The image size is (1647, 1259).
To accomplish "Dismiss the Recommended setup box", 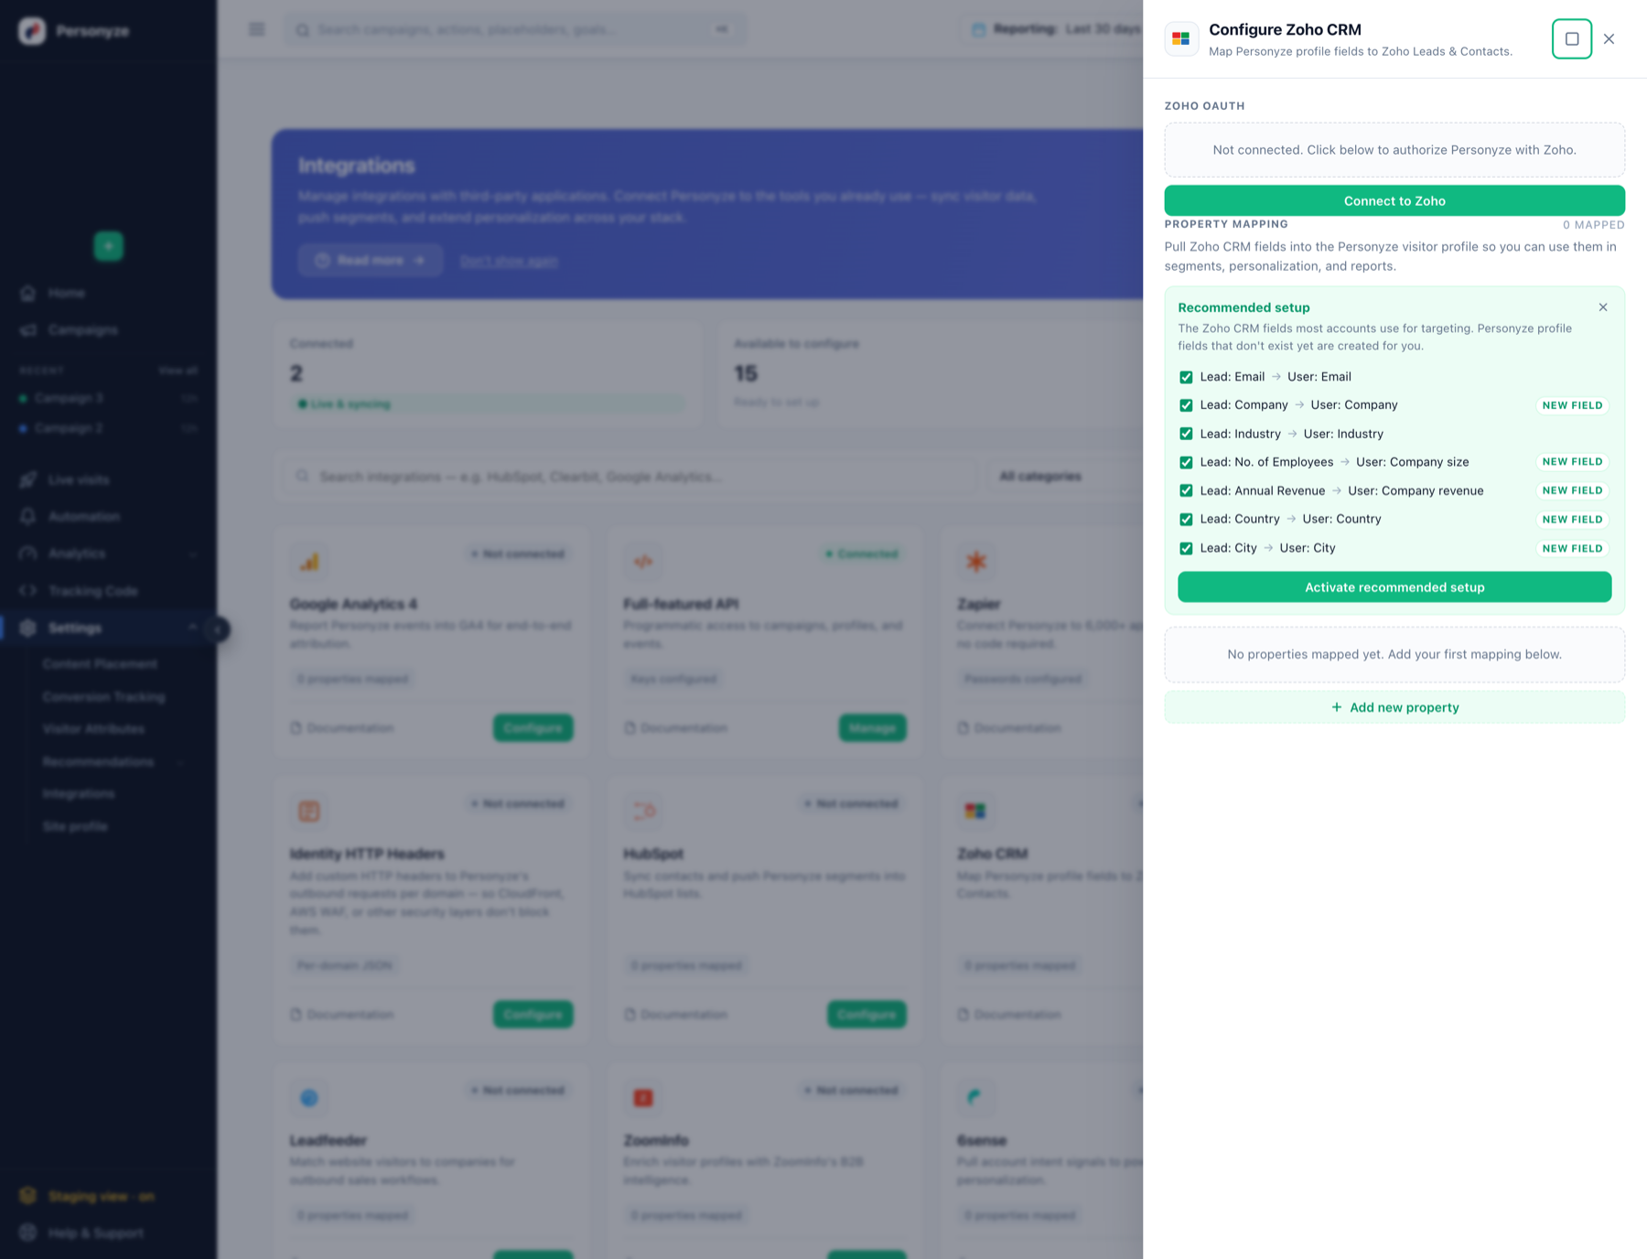I will pyautogui.click(x=1603, y=307).
